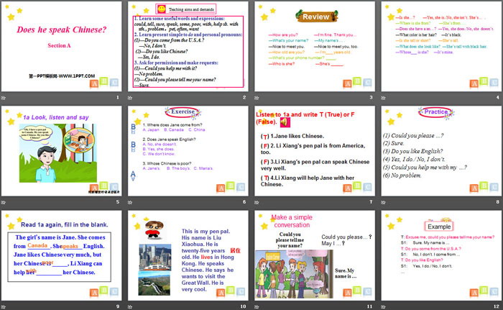Click the animation star icon under slide 3

(x=257, y=98)
